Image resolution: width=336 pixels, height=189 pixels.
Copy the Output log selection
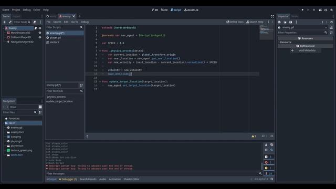tap(272, 145)
